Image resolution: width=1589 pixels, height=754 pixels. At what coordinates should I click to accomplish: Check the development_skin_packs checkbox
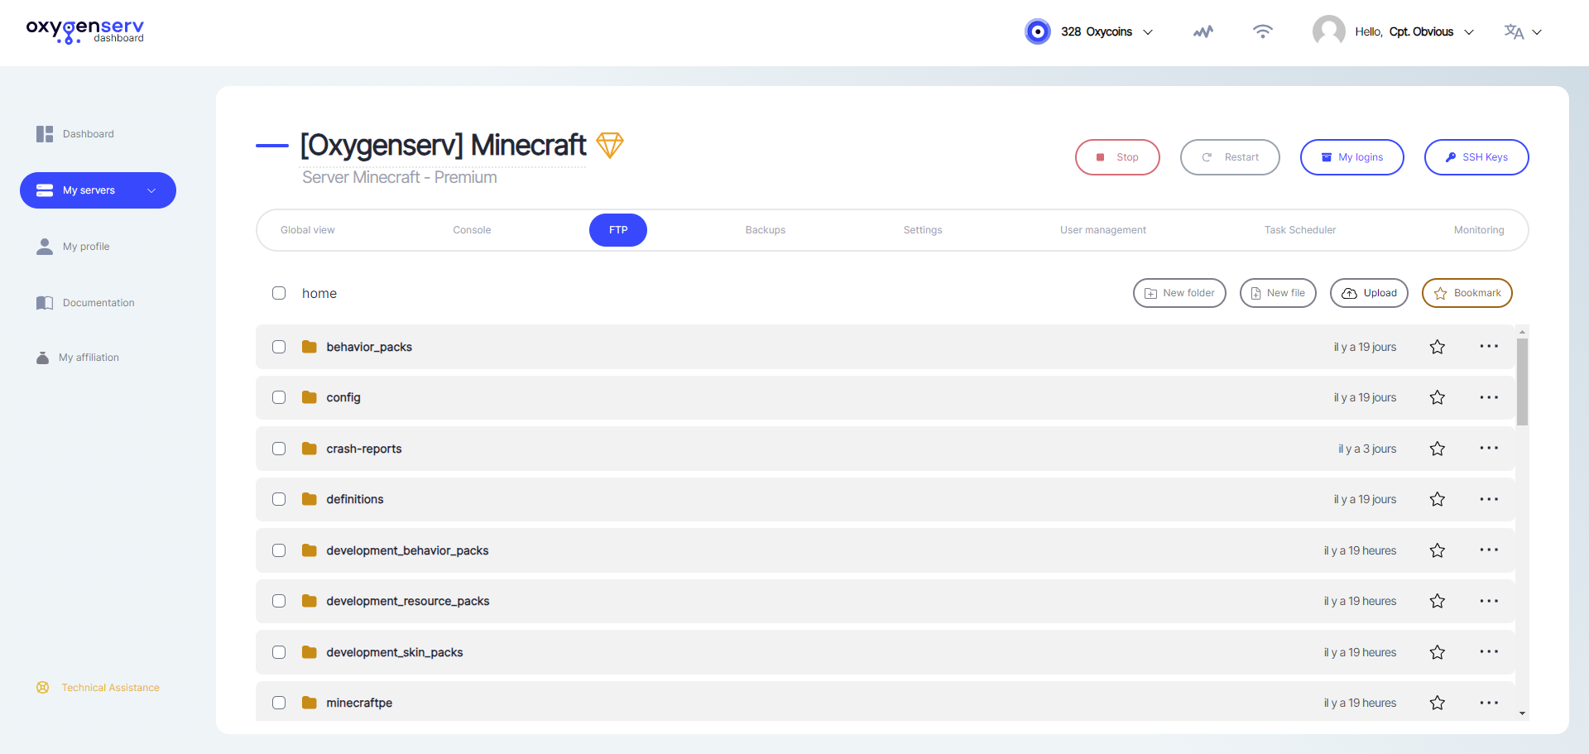coord(279,652)
